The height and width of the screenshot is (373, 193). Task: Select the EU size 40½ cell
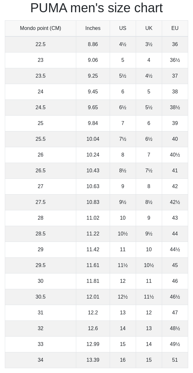click(175, 155)
